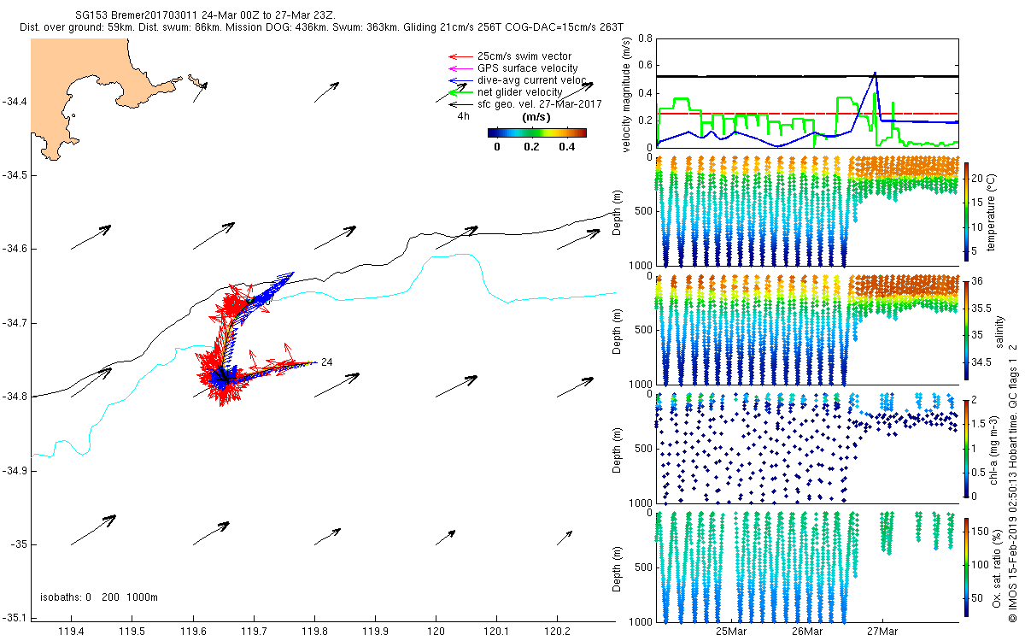Click the longitude tick label '119.4'
This screenshot has height=641, width=1025.
point(71,631)
